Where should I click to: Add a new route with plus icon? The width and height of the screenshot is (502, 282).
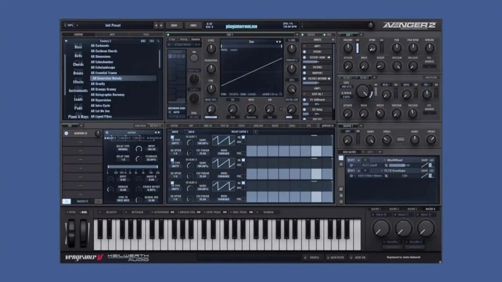coord(333,40)
